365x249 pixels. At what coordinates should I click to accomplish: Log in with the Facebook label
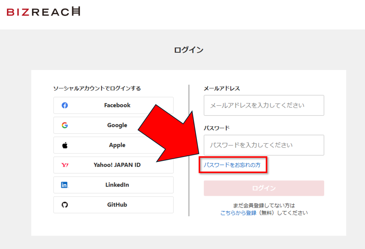point(117,105)
